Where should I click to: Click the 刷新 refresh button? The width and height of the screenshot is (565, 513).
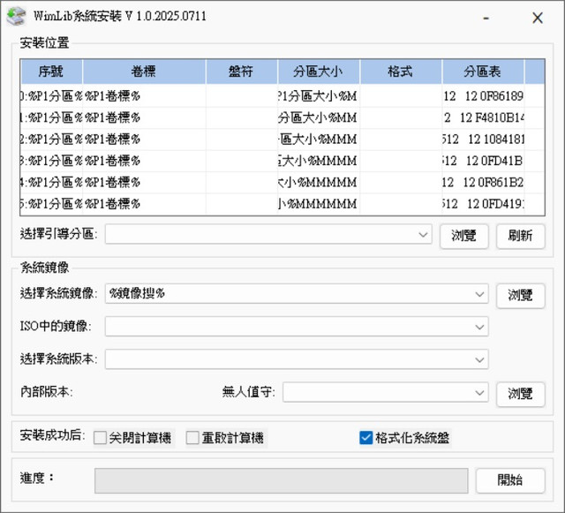(521, 236)
